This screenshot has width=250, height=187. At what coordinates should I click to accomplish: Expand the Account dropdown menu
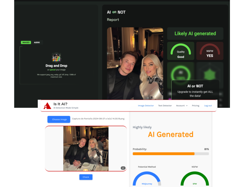coord(182,106)
